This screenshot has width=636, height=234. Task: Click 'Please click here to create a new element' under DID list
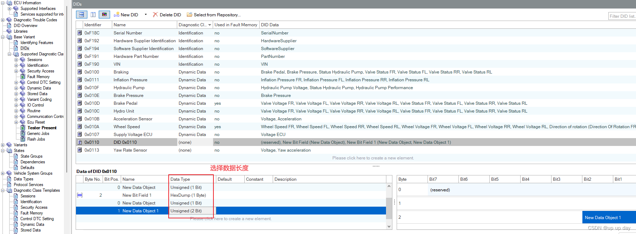(373, 158)
